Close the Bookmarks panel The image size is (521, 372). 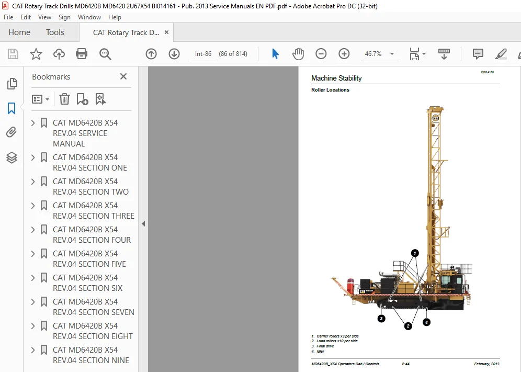123,76
